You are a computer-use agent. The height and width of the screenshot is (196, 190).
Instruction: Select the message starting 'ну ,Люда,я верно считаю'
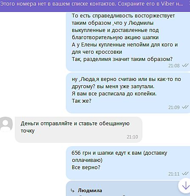(128, 93)
